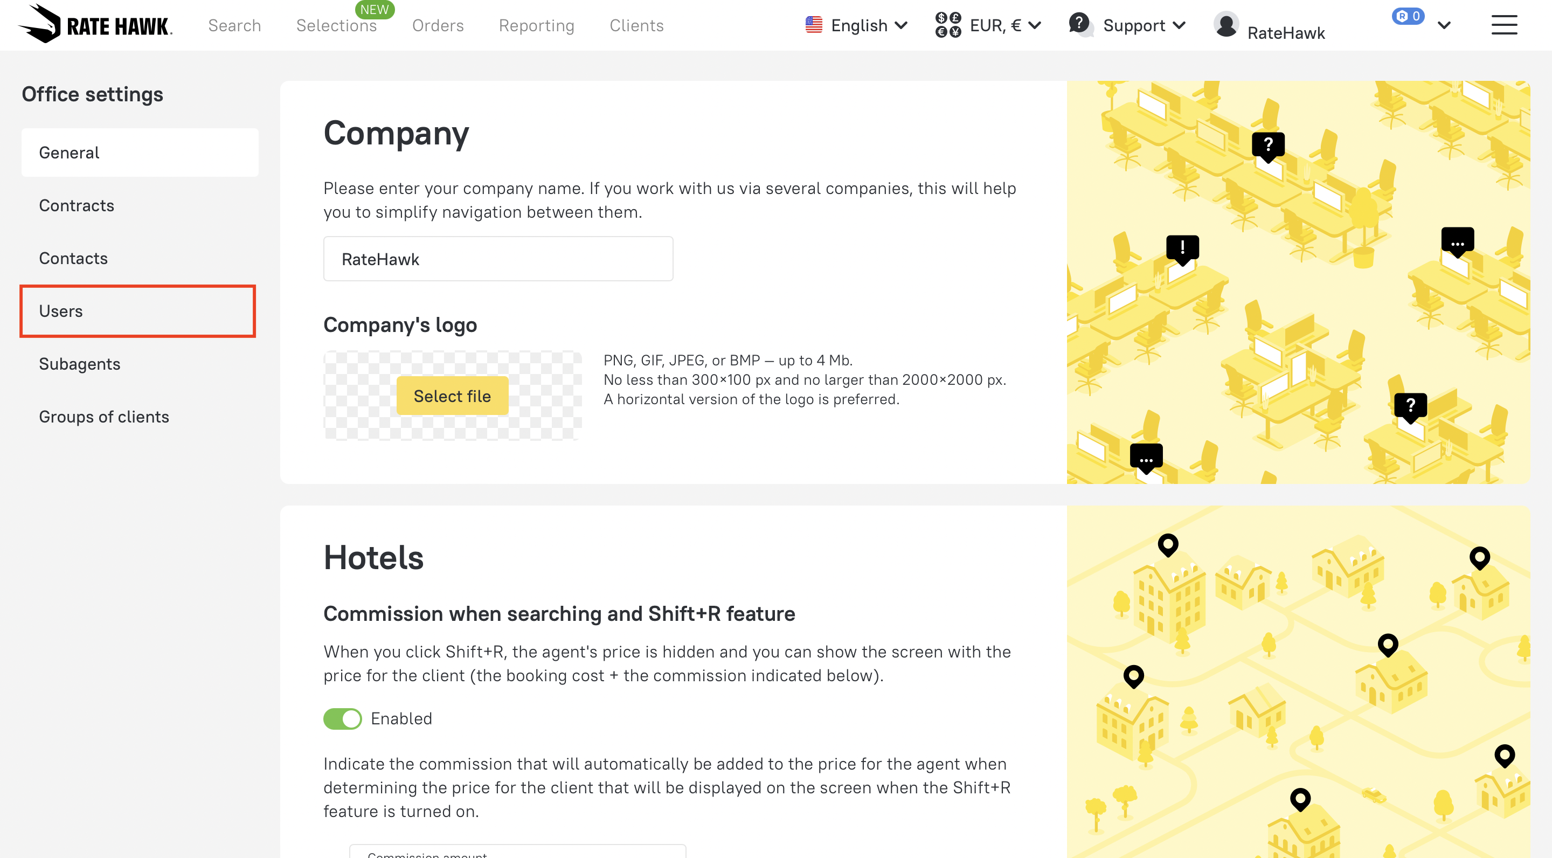Click the Support question mark icon
Viewport: 1552px width, 858px height.
pyautogui.click(x=1079, y=24)
